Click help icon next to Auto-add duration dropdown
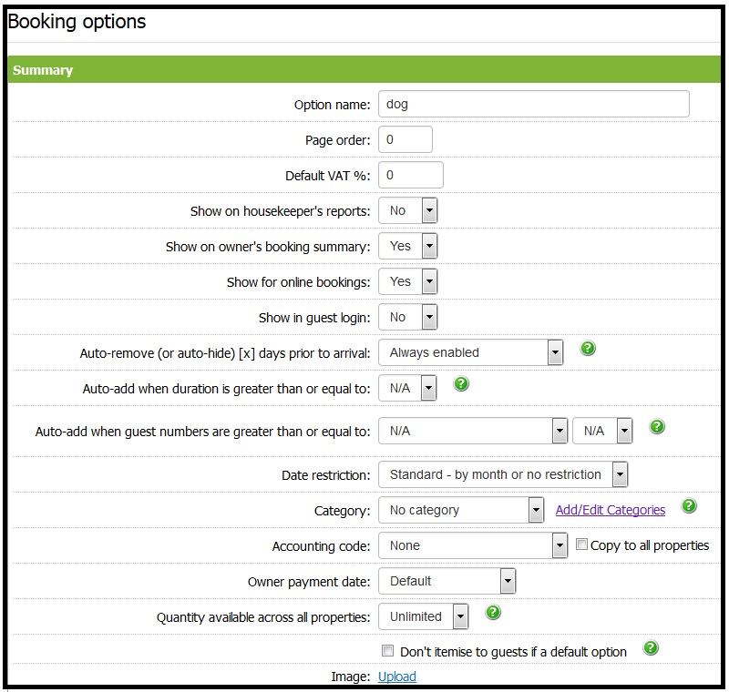The width and height of the screenshot is (729, 692). point(461,384)
